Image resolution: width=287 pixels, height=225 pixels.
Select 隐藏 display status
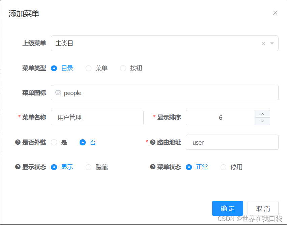(88, 167)
